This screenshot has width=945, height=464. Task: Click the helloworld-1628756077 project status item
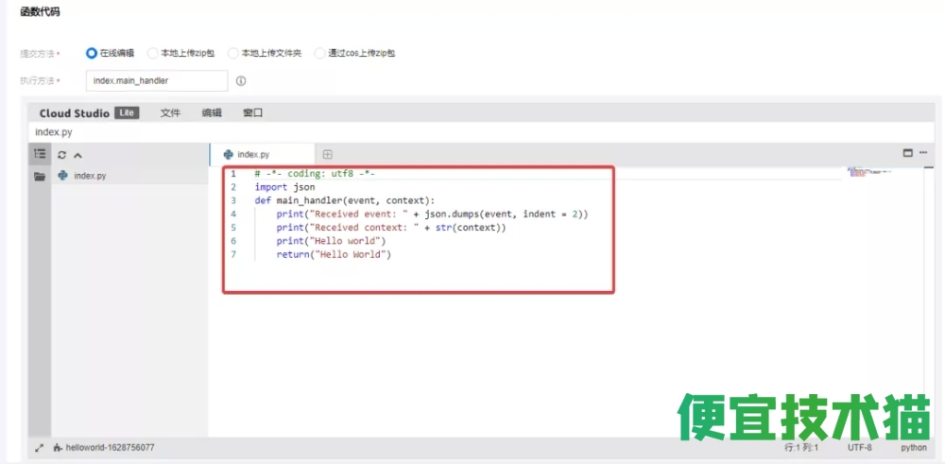pos(104,447)
